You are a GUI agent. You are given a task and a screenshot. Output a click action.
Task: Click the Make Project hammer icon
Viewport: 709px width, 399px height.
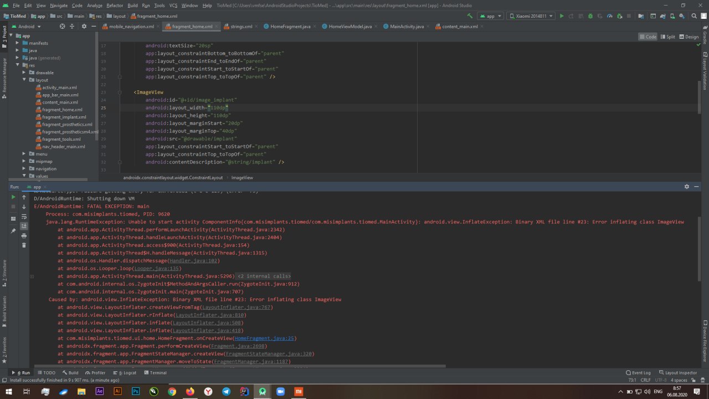470,16
